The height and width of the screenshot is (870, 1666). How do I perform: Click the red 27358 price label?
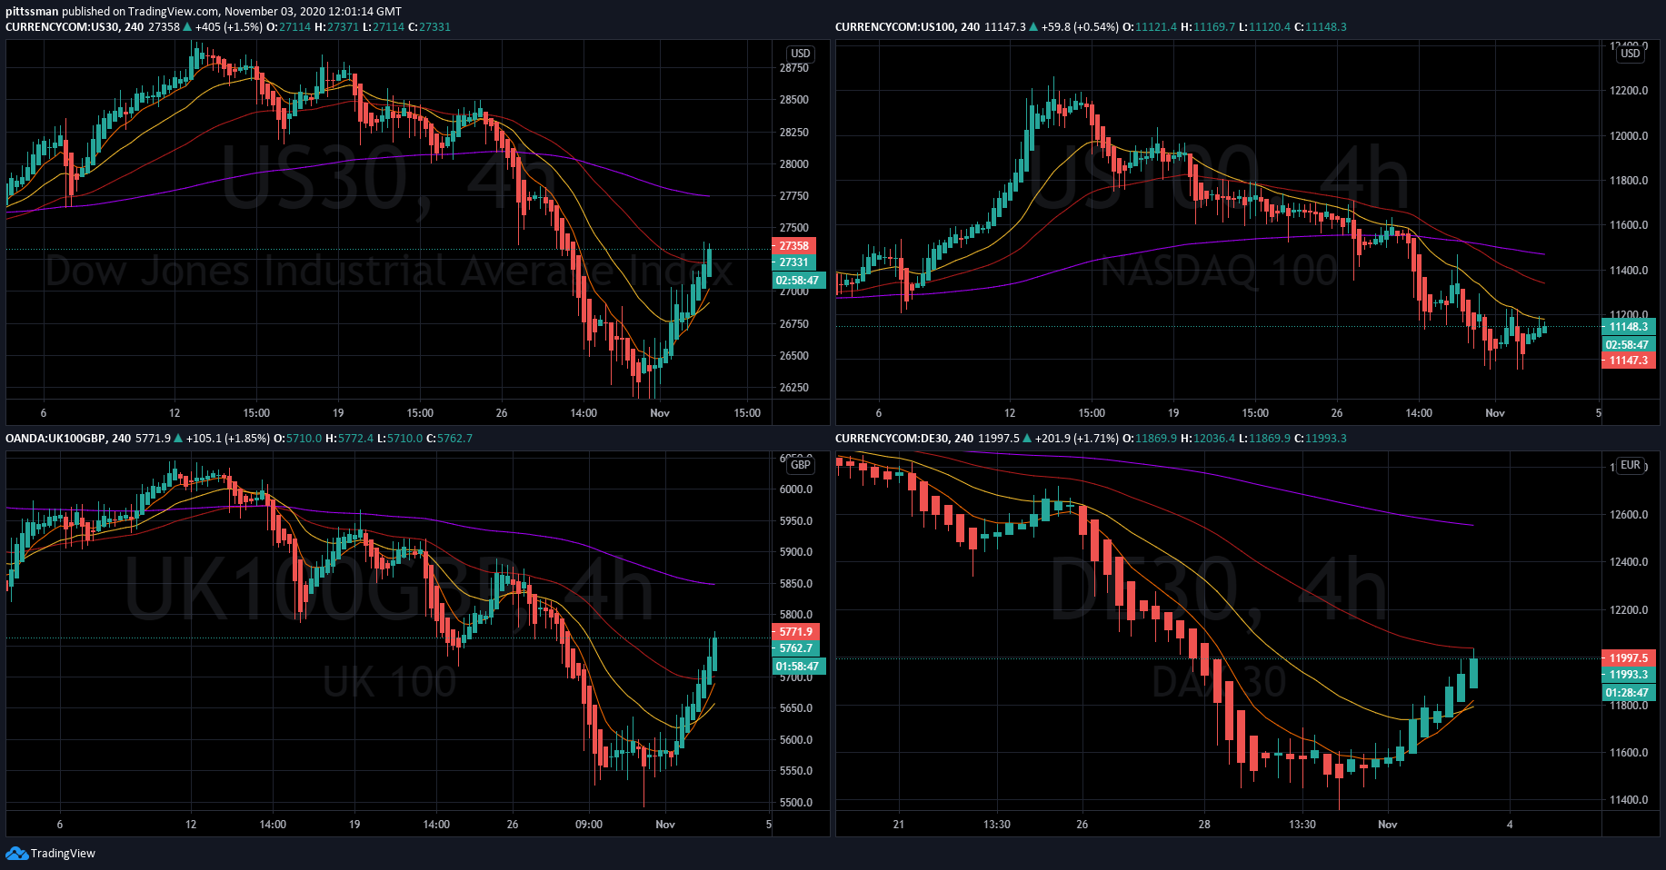pyautogui.click(x=794, y=246)
